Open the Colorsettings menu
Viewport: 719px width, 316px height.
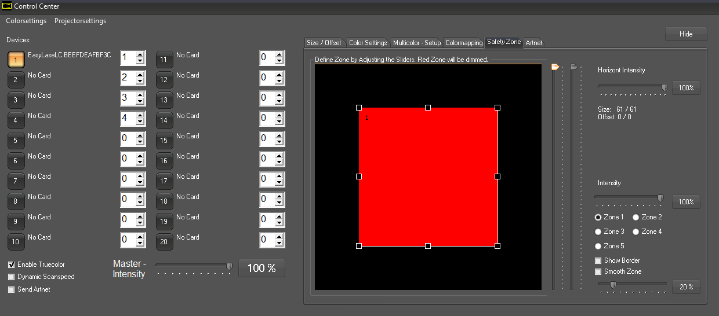[26, 21]
